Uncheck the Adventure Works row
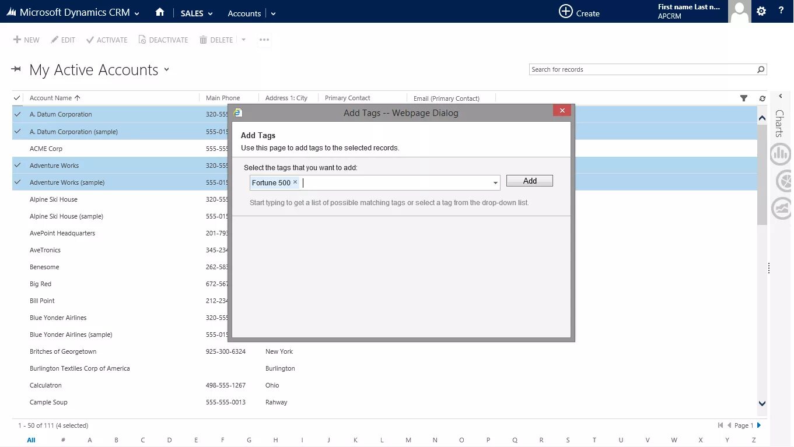 pos(18,165)
